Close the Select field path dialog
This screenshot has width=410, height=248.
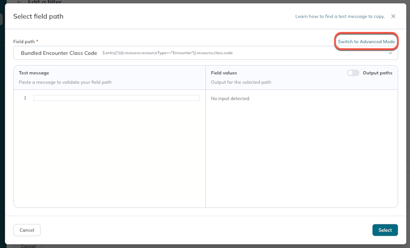(x=393, y=16)
